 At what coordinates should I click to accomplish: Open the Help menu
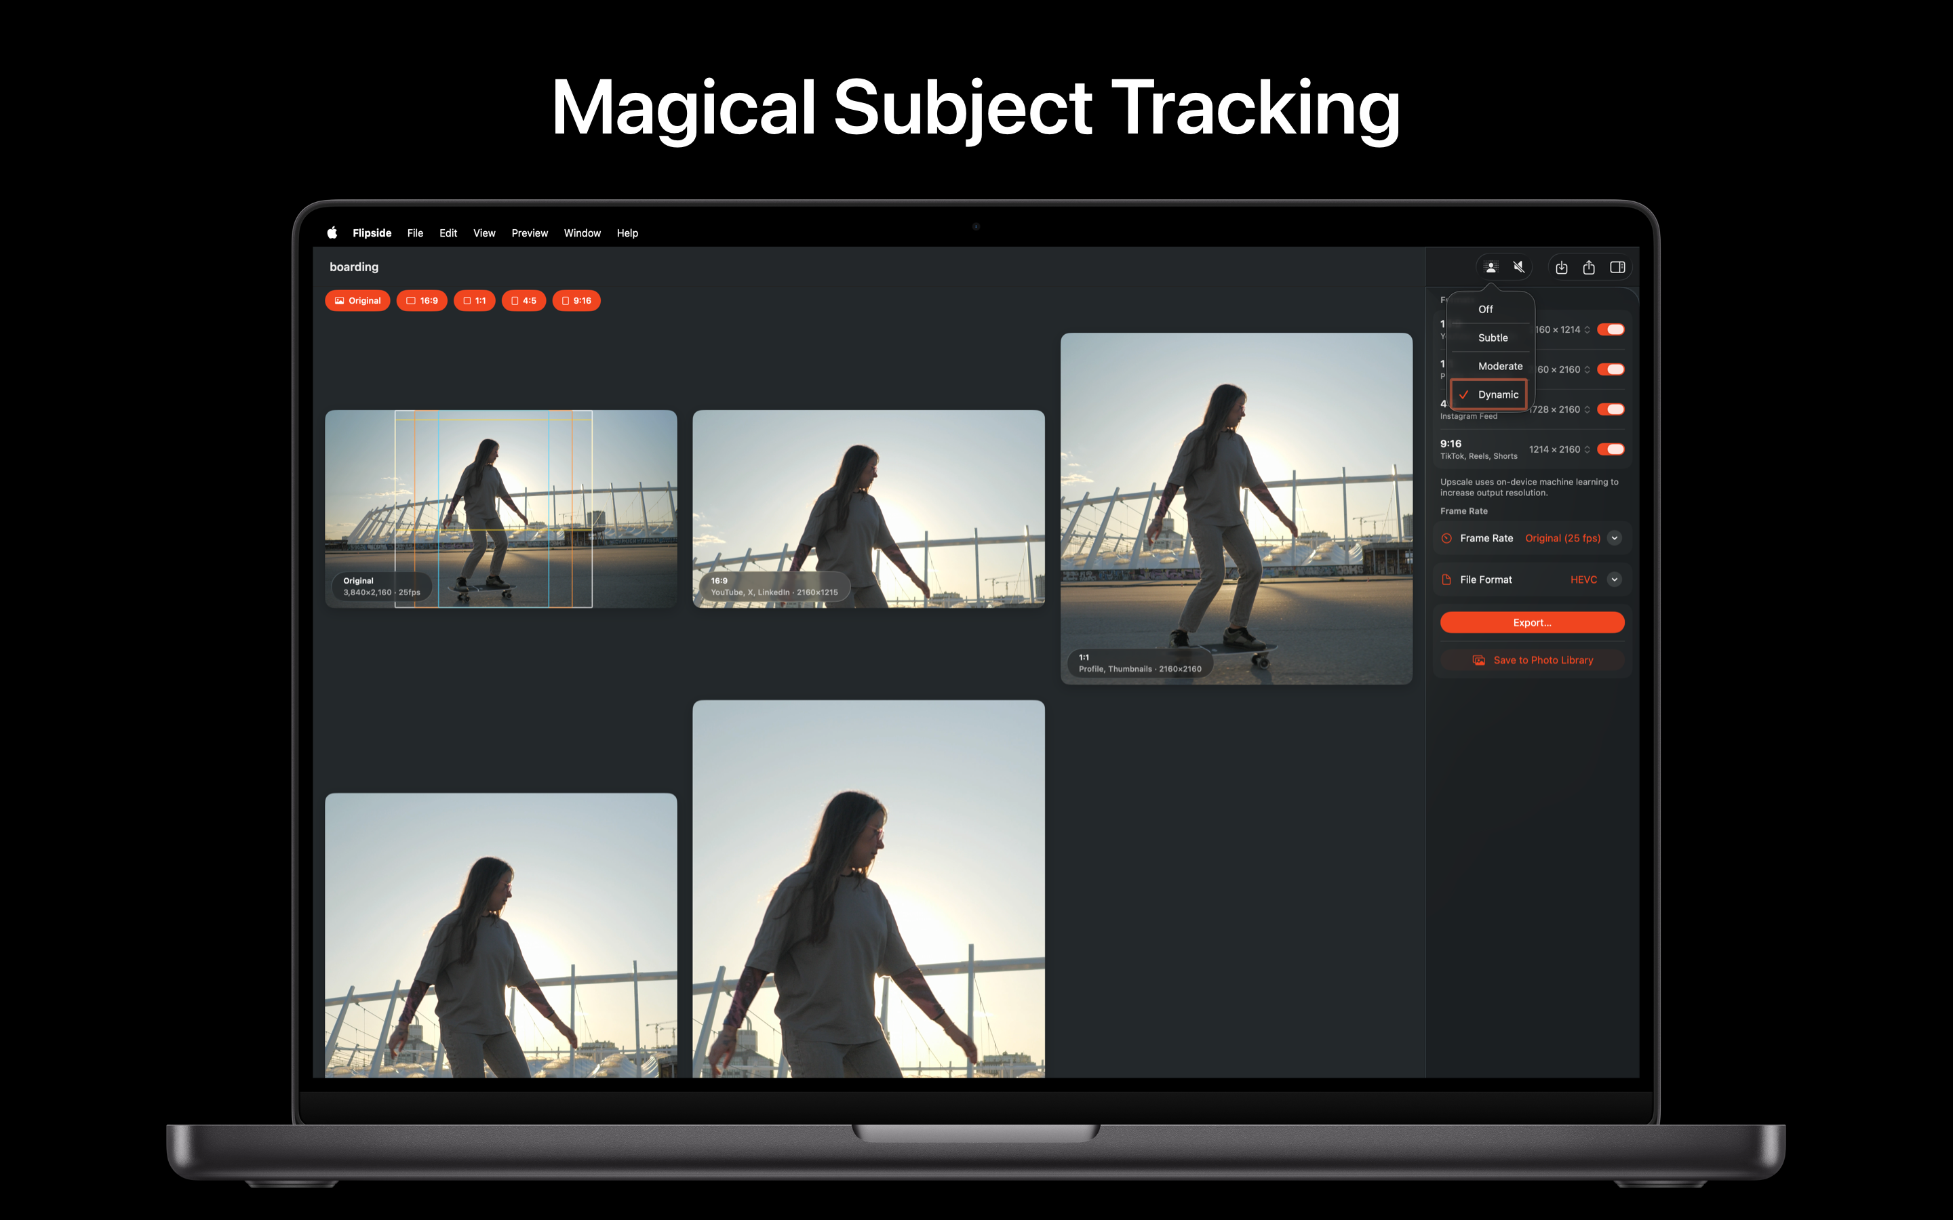point(627,233)
